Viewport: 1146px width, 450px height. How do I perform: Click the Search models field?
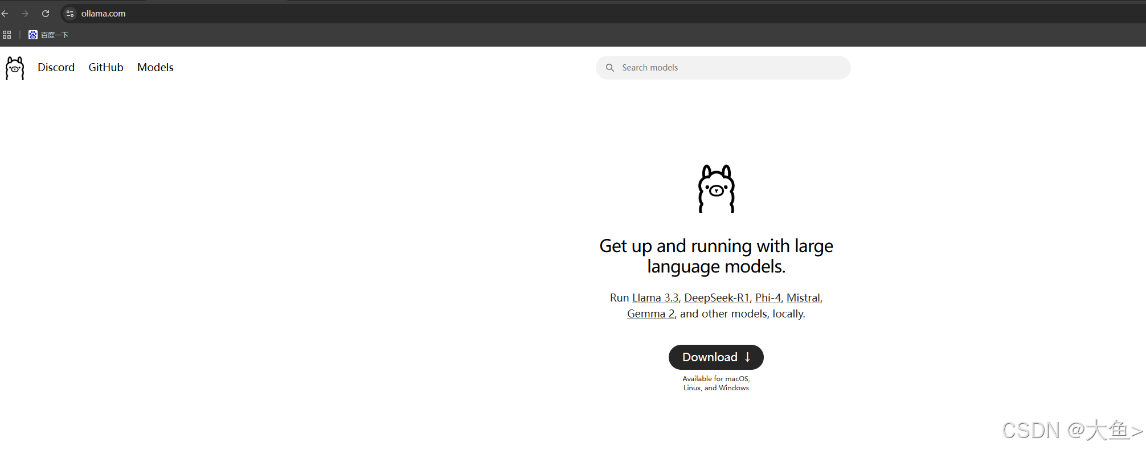tap(723, 68)
